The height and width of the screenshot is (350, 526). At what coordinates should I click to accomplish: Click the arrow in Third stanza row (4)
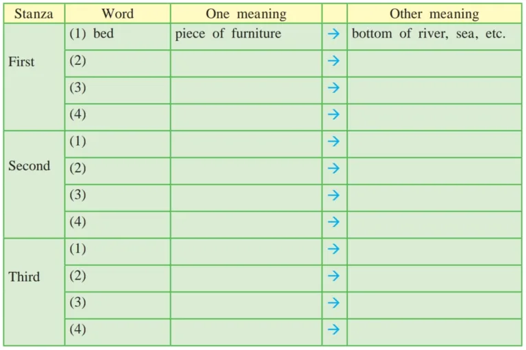[x=334, y=329]
